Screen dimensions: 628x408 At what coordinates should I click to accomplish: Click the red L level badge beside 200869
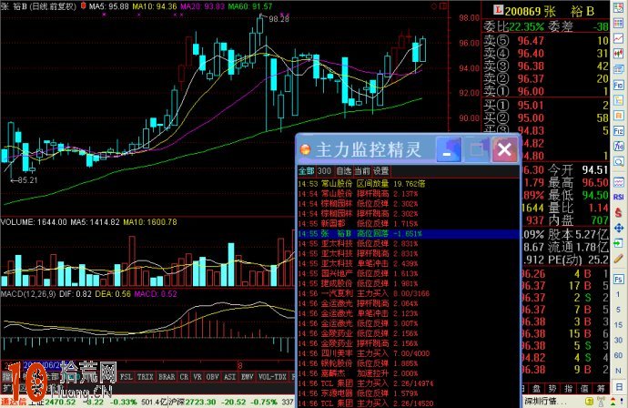point(498,10)
